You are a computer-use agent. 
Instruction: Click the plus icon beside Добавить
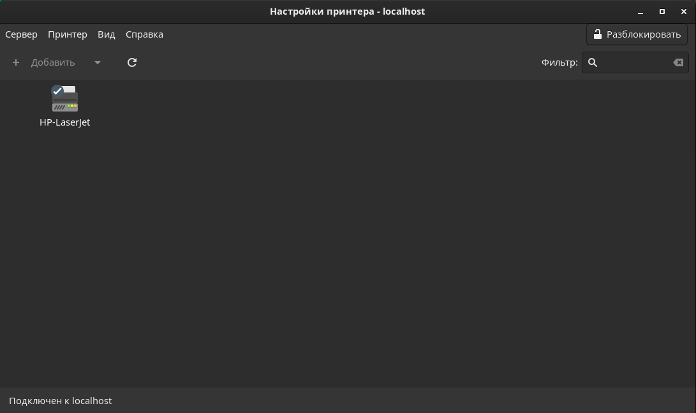[16, 62]
